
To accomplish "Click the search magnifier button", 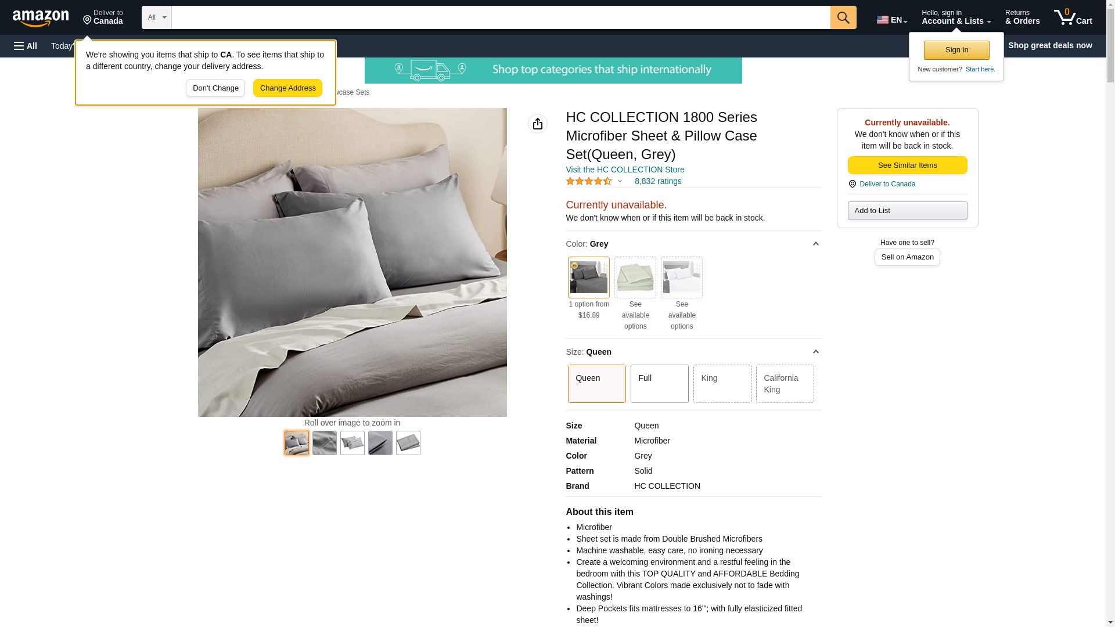I will coord(843,17).
